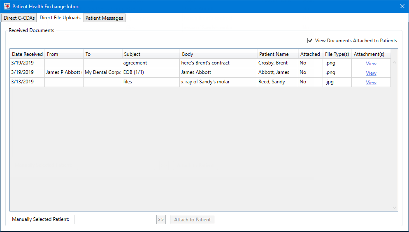
Task: Click the File Type(s) column header
Action: [x=337, y=54]
